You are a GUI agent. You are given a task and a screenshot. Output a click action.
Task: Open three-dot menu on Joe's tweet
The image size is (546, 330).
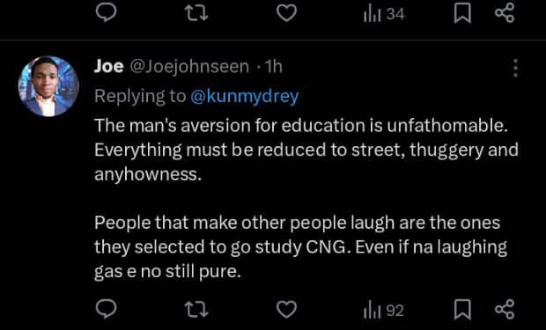[516, 68]
